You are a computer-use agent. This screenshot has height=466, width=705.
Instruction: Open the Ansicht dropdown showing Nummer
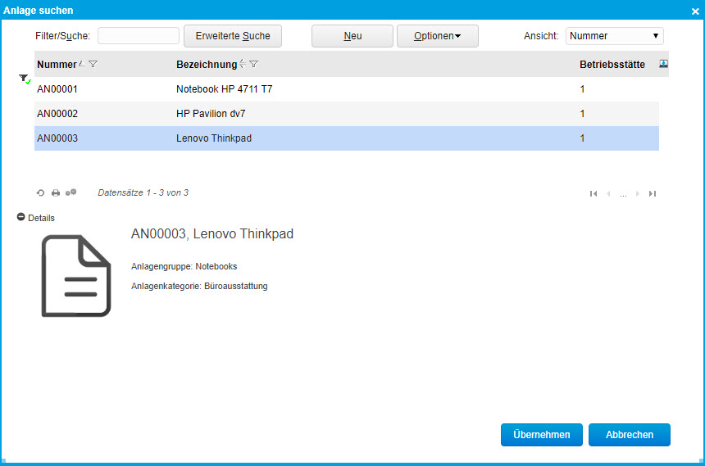pos(614,36)
